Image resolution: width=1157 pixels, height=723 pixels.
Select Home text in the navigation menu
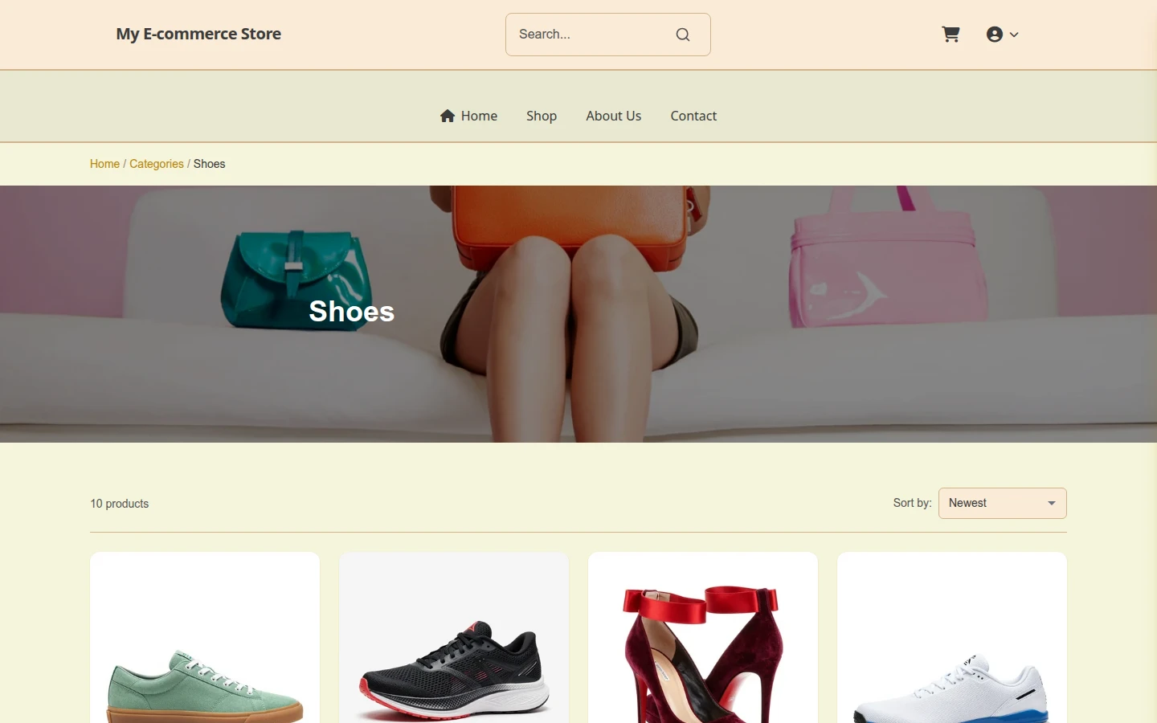point(479,116)
